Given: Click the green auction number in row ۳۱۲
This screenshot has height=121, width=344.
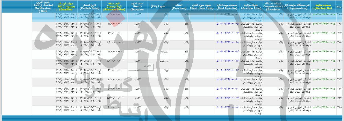Looking at the screenshot, I should click(324, 79).
